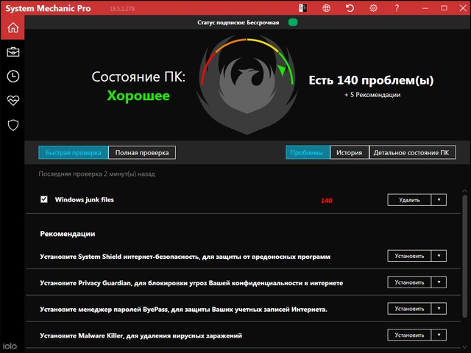
Task: Click the undo arrow icon in title bar
Action: (350, 8)
